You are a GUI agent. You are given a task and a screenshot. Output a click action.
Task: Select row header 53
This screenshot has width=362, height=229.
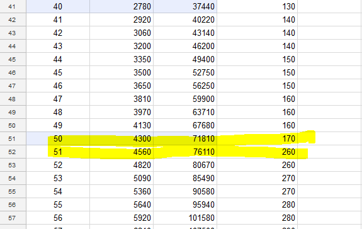(13, 165)
